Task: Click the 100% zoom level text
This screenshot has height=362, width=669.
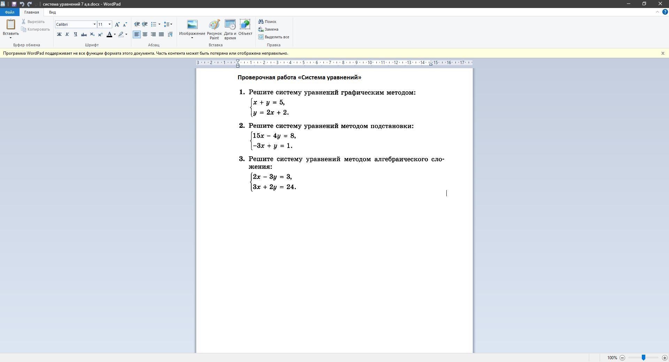Action: click(612, 357)
